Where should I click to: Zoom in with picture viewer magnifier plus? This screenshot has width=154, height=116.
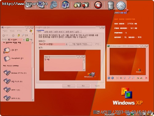click(129, 78)
